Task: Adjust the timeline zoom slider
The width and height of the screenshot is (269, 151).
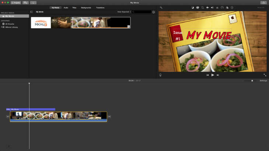Action: (252, 80)
